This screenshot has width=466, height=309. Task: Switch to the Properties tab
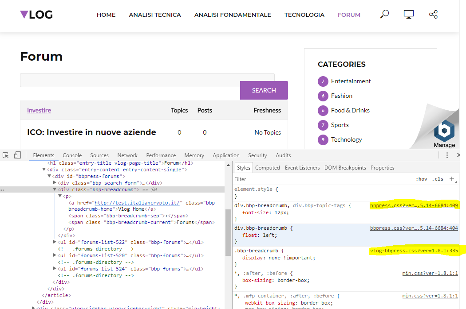[x=382, y=167]
